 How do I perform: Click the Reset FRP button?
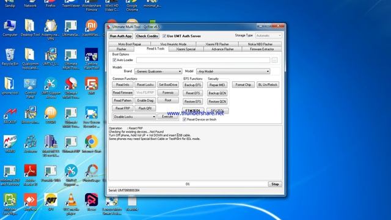coord(123,109)
